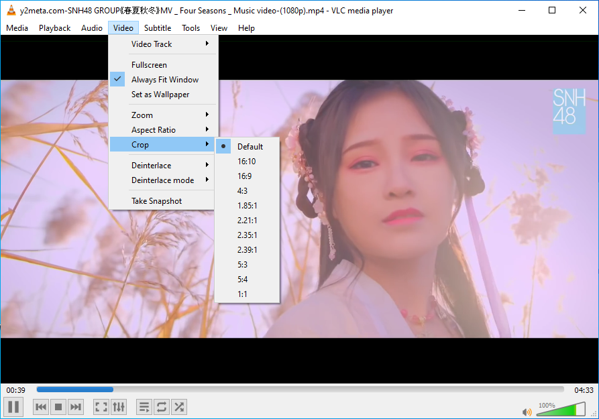The width and height of the screenshot is (599, 419).
Task: Mute audio via the speaker icon
Action: tap(527, 412)
